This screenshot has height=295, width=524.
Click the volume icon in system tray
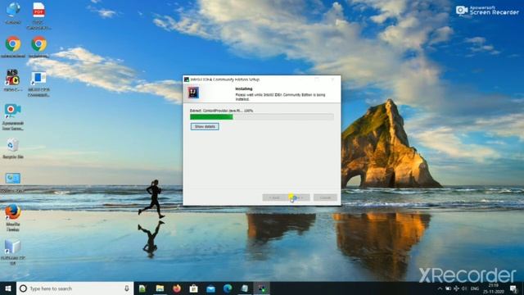pos(464,288)
